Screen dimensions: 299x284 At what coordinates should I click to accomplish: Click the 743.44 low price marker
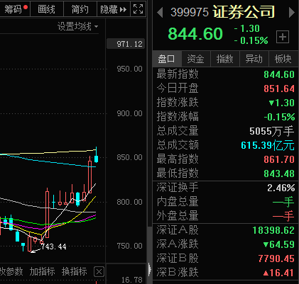pos(54,246)
